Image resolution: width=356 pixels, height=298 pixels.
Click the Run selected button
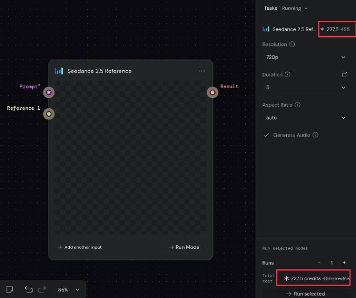point(306,294)
